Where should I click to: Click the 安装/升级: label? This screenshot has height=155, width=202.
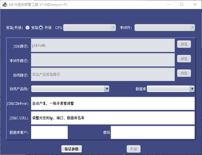[x=14, y=28]
